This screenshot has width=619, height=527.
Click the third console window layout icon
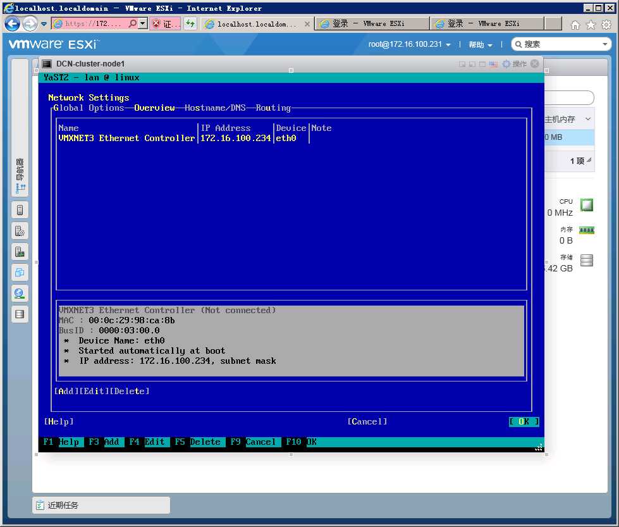[x=482, y=64]
